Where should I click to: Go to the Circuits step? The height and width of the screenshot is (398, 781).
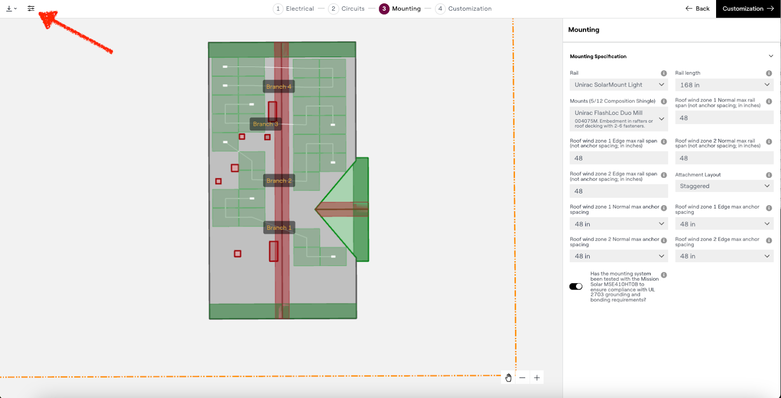[347, 9]
